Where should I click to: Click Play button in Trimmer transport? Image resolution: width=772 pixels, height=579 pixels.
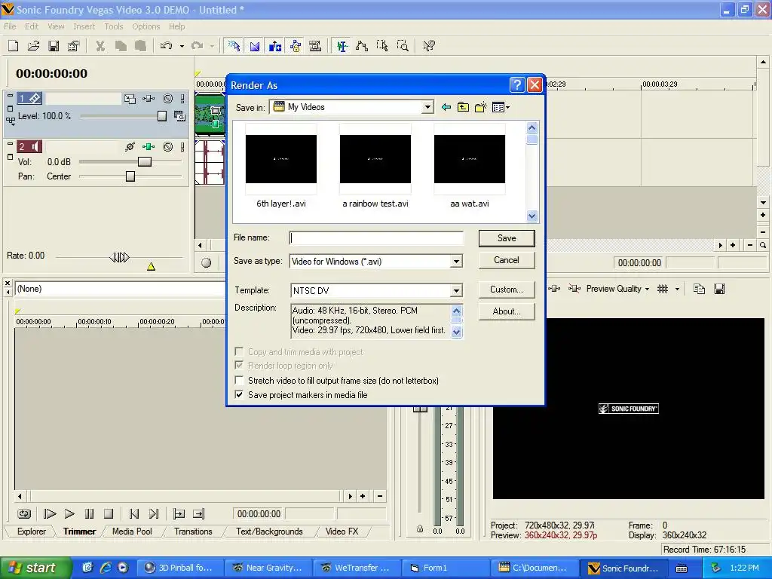click(x=69, y=514)
